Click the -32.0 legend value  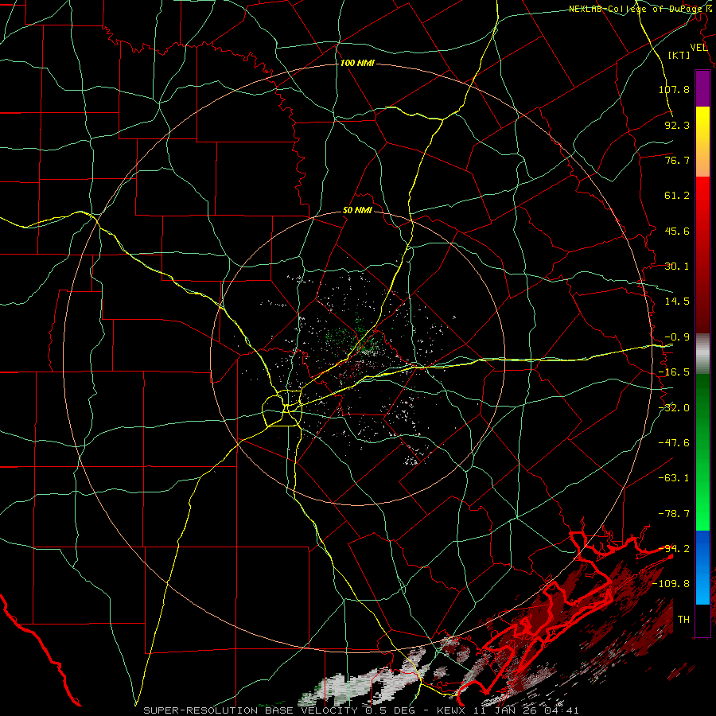tap(674, 408)
